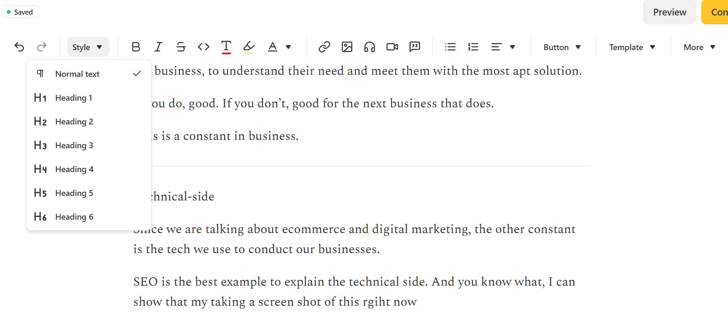Click the Preview button

(669, 12)
